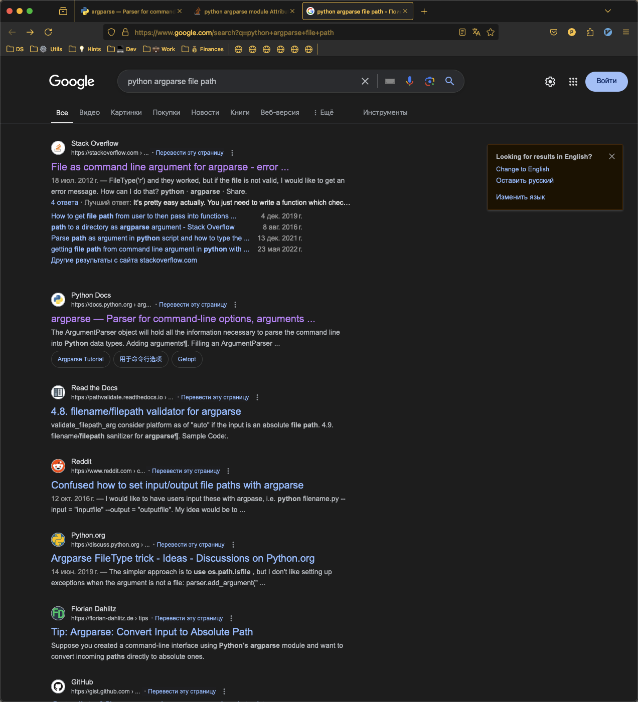Expand the list of all tabs
638x702 pixels.
(x=608, y=11)
